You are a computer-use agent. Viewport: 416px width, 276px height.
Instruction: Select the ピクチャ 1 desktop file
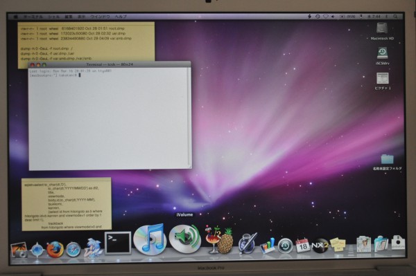(x=382, y=81)
